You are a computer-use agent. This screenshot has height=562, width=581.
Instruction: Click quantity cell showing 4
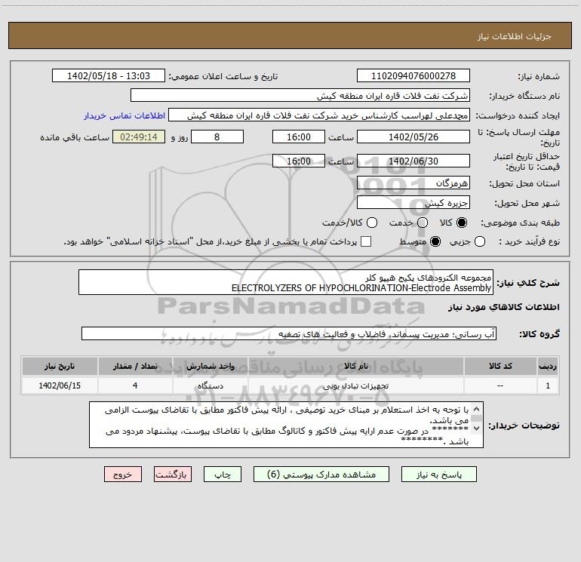coord(135,385)
